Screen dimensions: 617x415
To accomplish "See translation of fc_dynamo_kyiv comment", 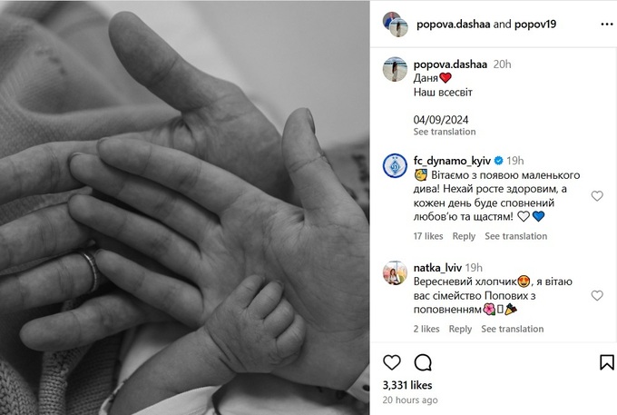I will click(x=516, y=236).
